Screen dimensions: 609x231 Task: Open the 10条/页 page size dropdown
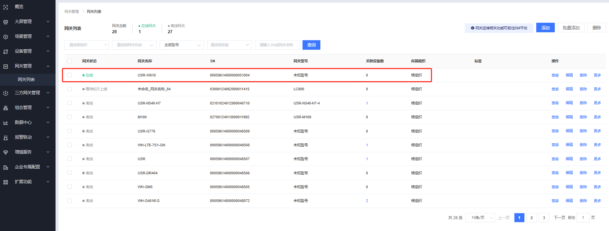click(480, 217)
